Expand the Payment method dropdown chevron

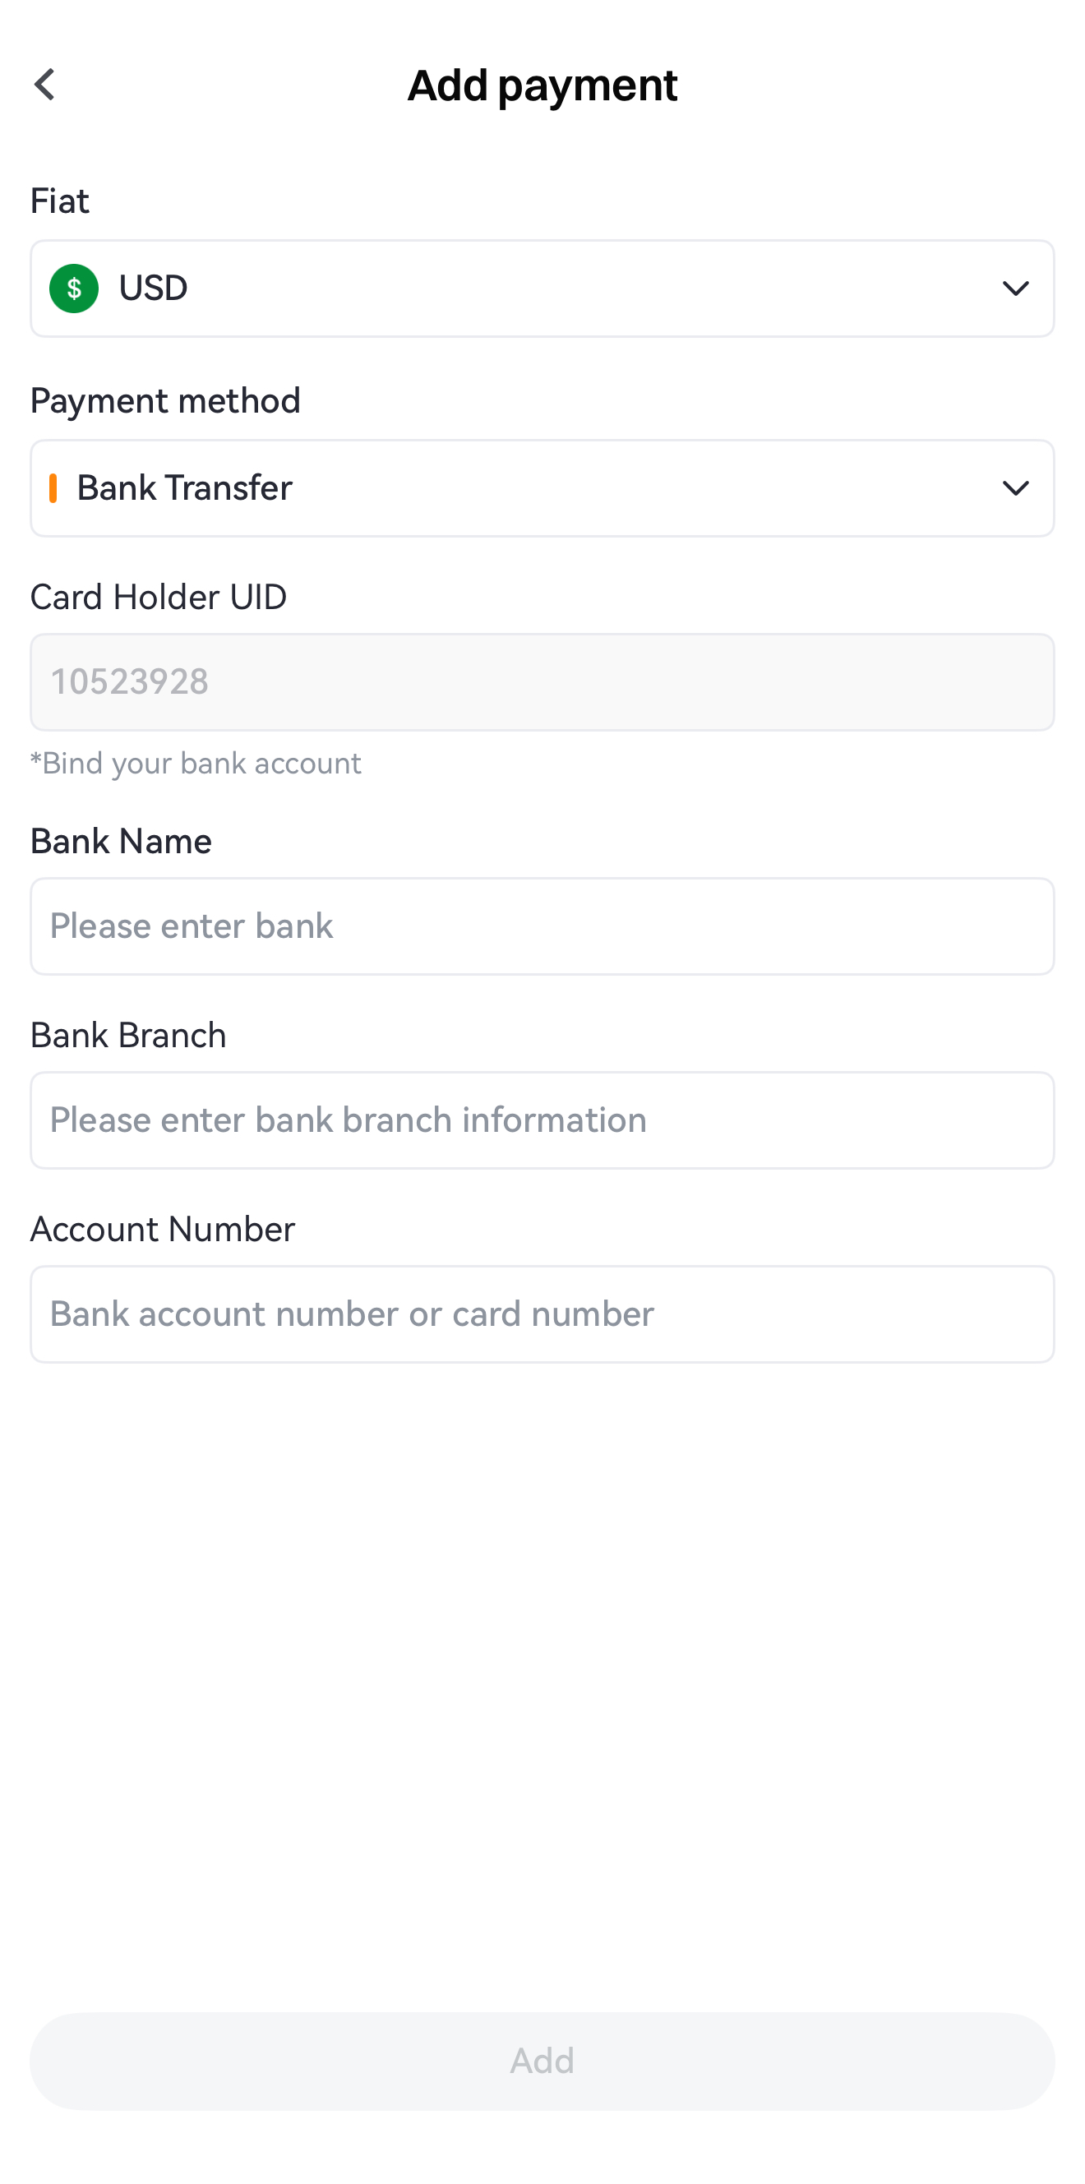(x=1014, y=488)
